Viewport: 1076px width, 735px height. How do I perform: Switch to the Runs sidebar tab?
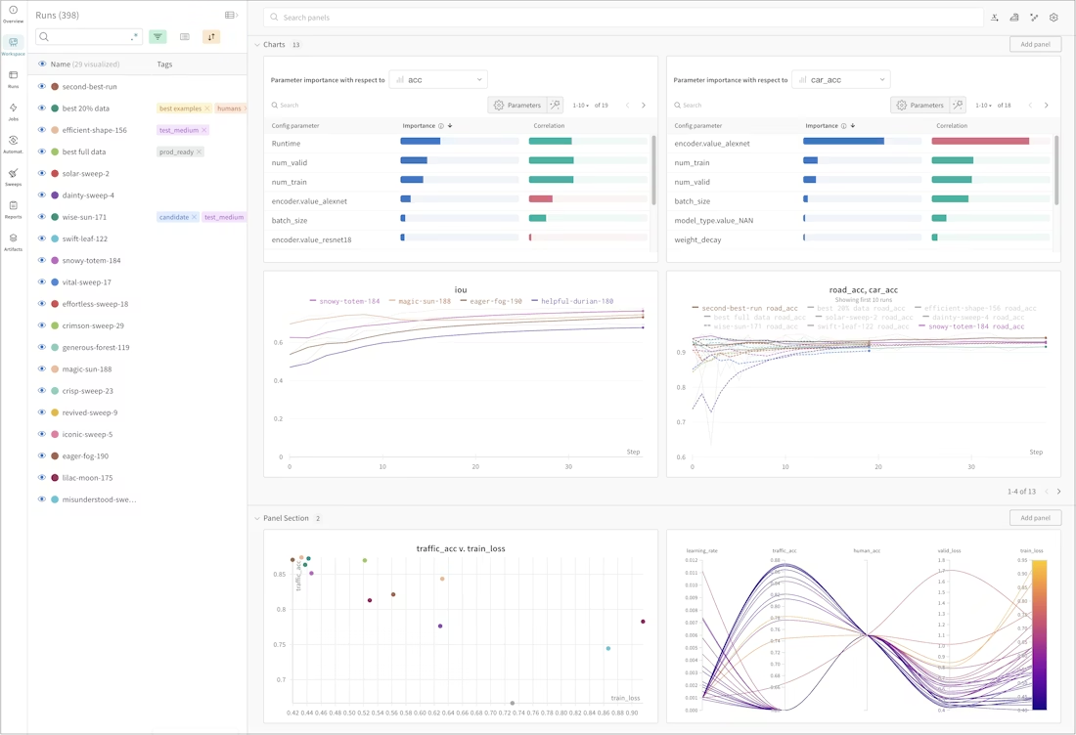pos(13,78)
